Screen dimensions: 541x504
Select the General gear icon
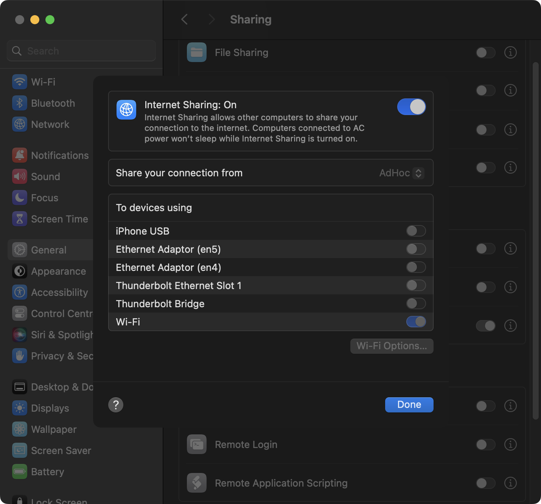click(x=20, y=250)
